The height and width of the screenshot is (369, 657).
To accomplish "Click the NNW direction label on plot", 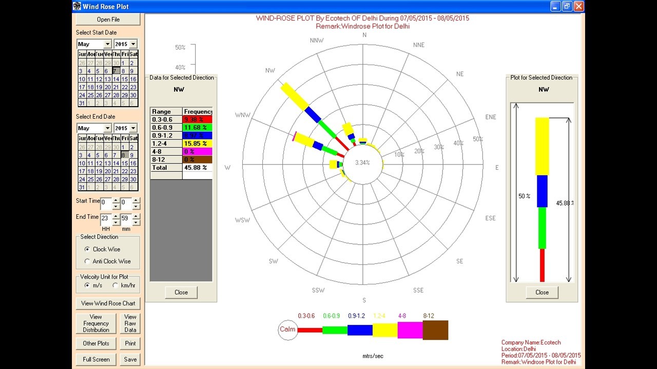I will [x=317, y=40].
